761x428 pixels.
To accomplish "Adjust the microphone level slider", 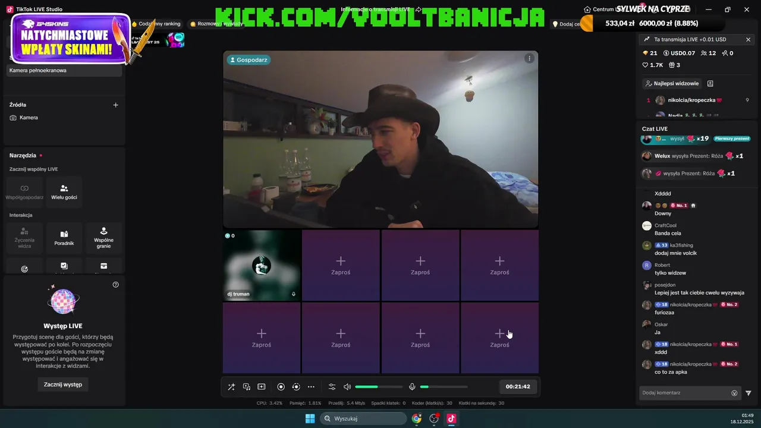I will pyautogui.click(x=444, y=387).
